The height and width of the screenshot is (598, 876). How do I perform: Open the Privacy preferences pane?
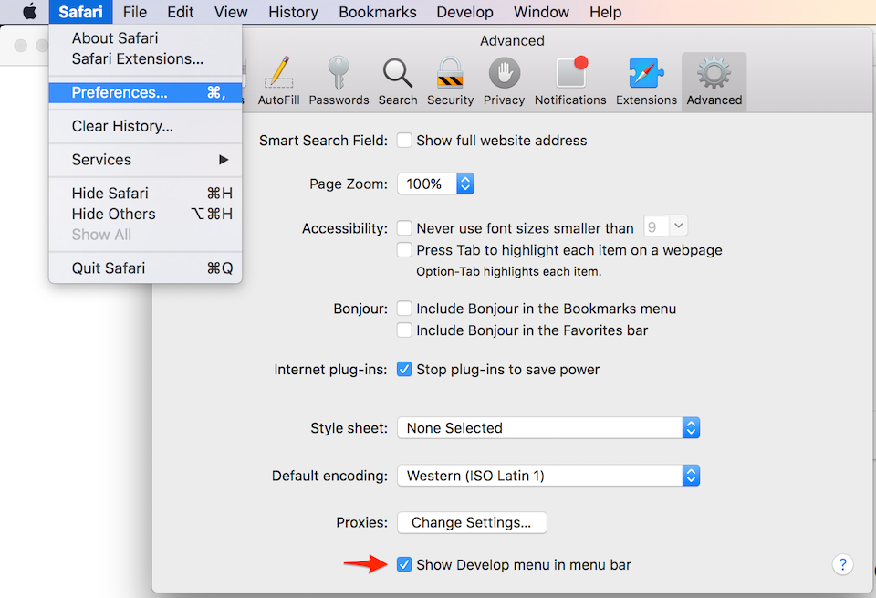(504, 81)
